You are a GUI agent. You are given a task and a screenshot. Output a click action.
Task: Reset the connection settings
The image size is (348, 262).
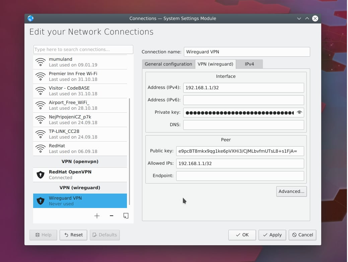point(73,235)
